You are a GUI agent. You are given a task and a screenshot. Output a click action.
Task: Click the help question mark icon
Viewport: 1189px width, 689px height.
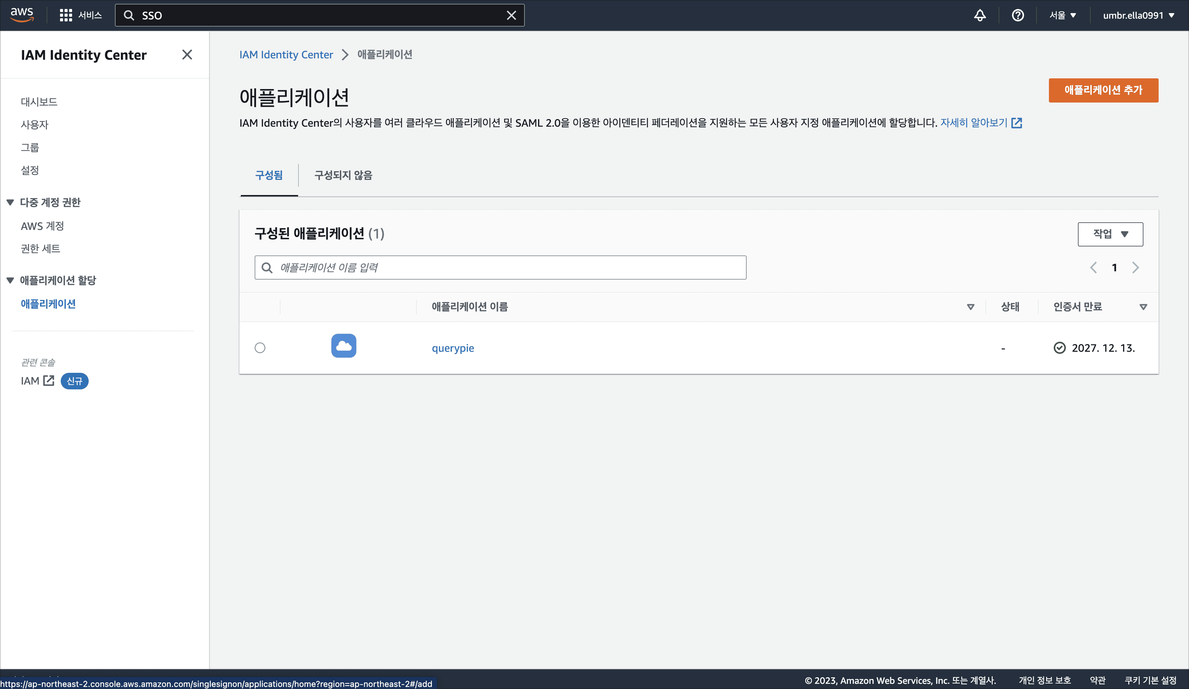(x=1018, y=15)
